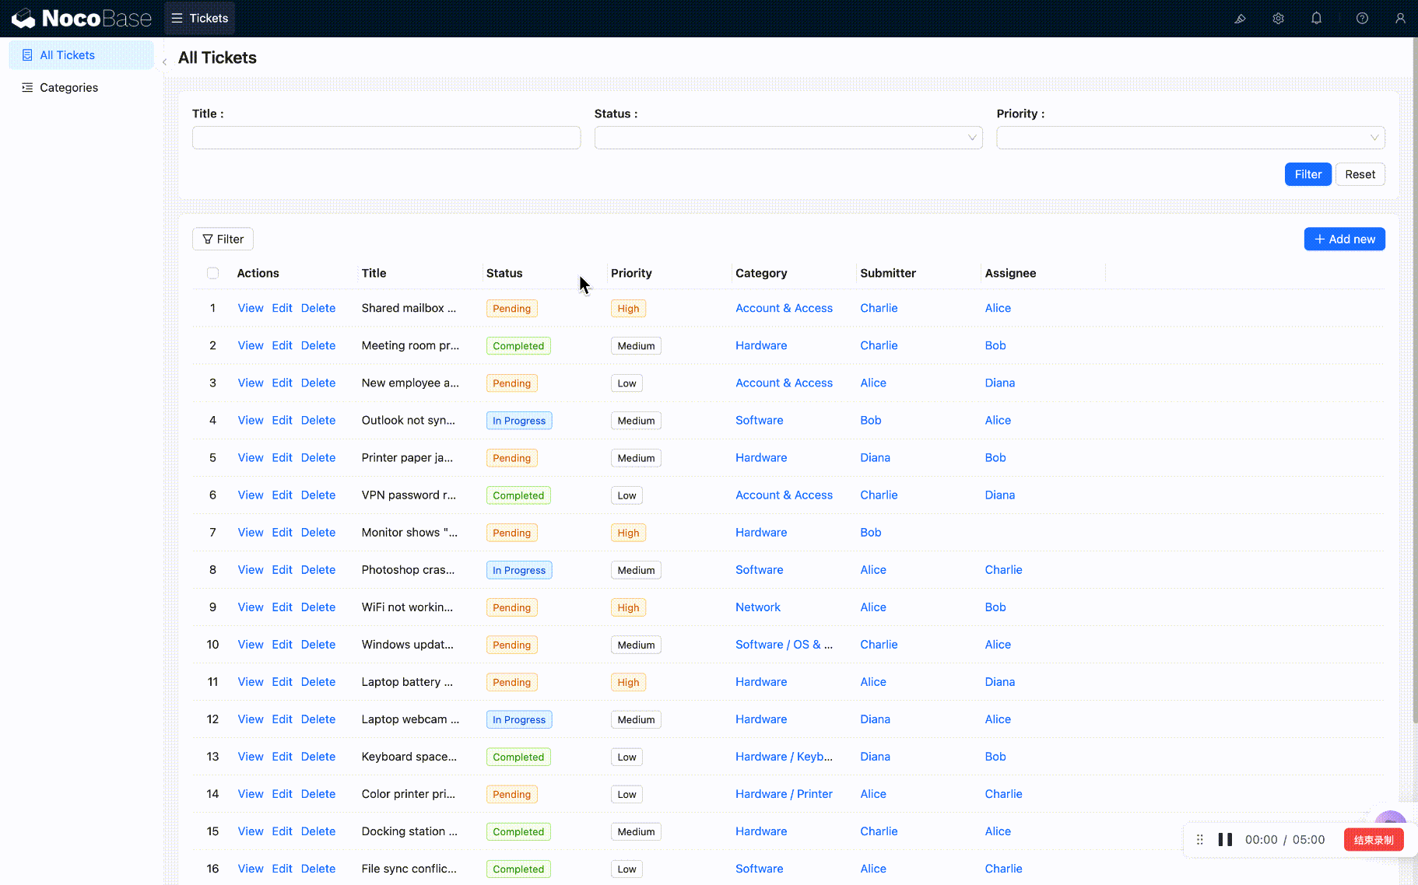
Task: Expand the Priority filter dropdown
Action: coord(1190,138)
